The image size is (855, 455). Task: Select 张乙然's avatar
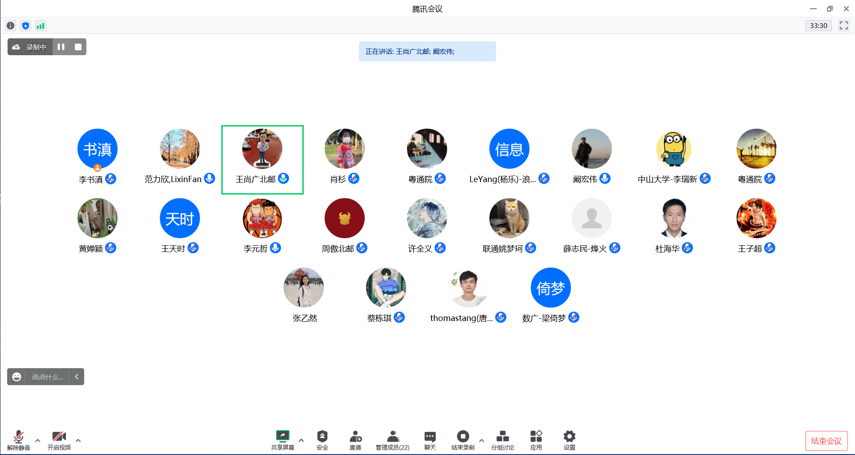click(304, 288)
